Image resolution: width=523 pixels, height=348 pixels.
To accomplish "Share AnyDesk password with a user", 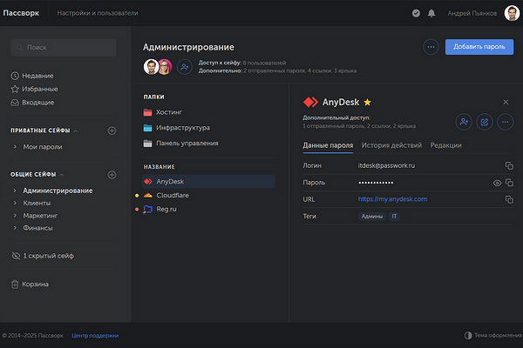I will pos(464,122).
